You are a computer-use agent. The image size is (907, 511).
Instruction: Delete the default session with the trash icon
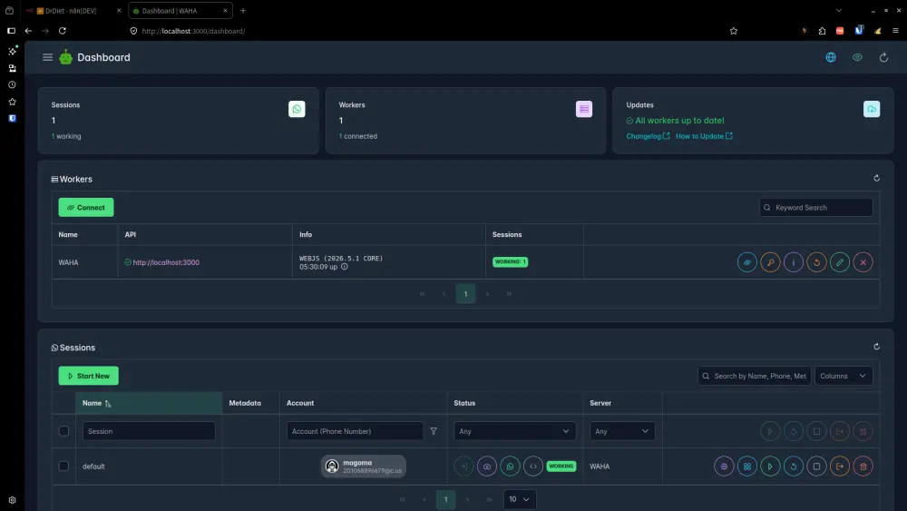tap(863, 466)
